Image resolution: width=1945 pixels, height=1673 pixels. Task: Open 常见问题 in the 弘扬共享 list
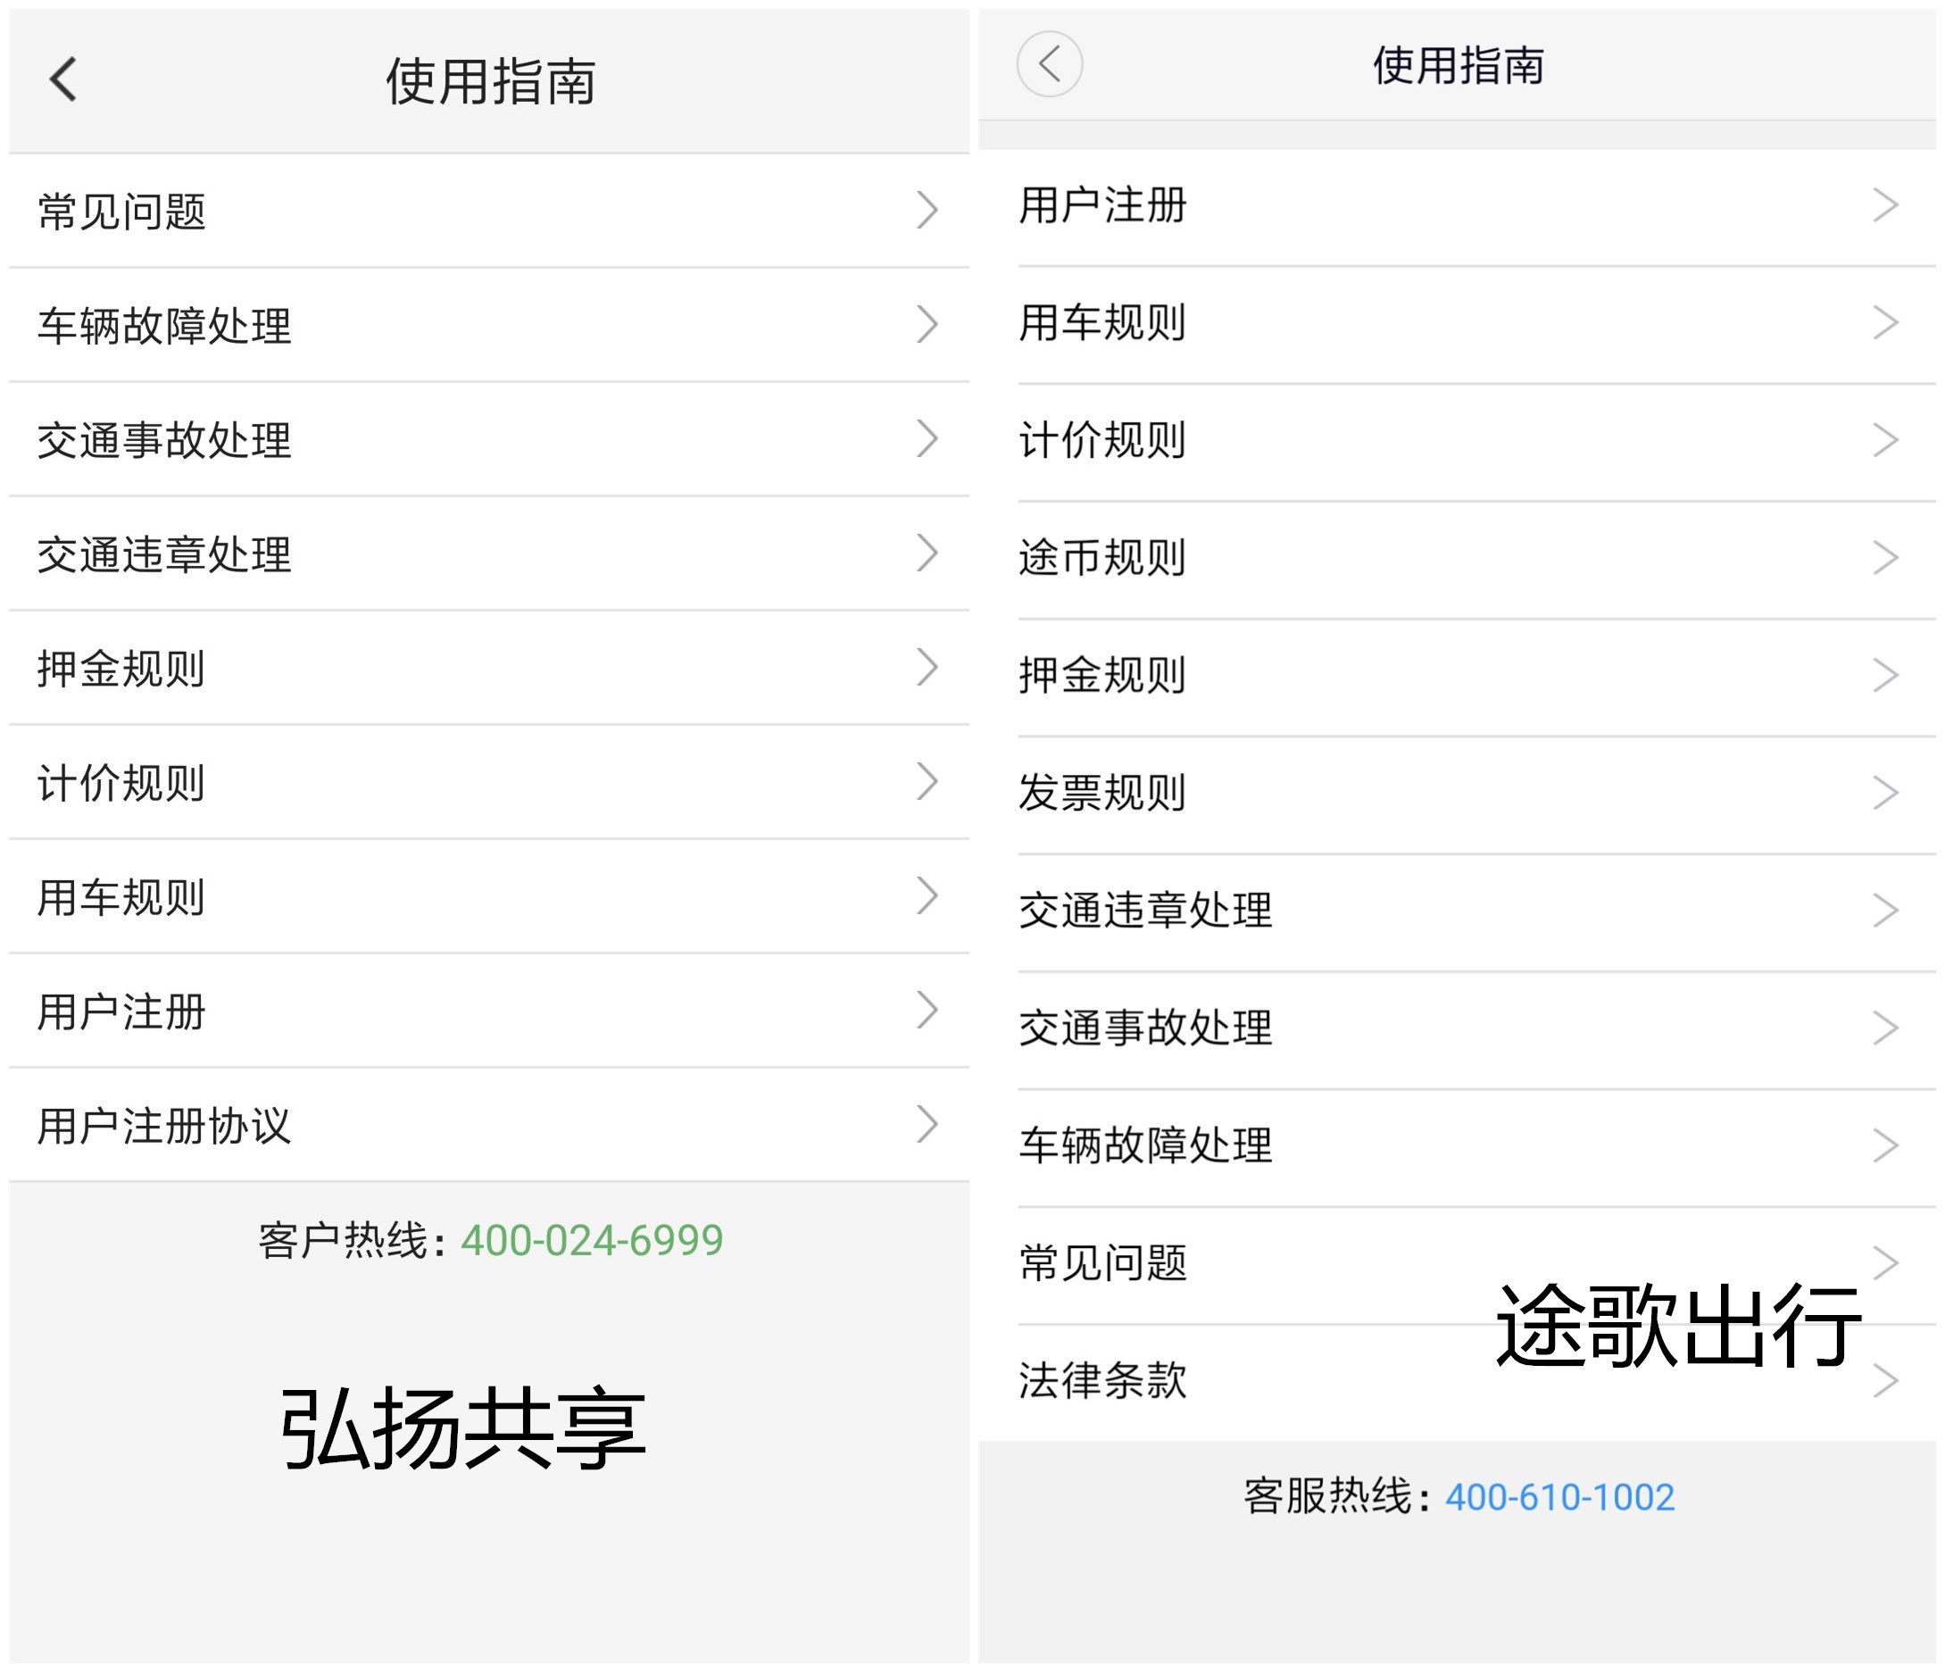click(x=489, y=211)
